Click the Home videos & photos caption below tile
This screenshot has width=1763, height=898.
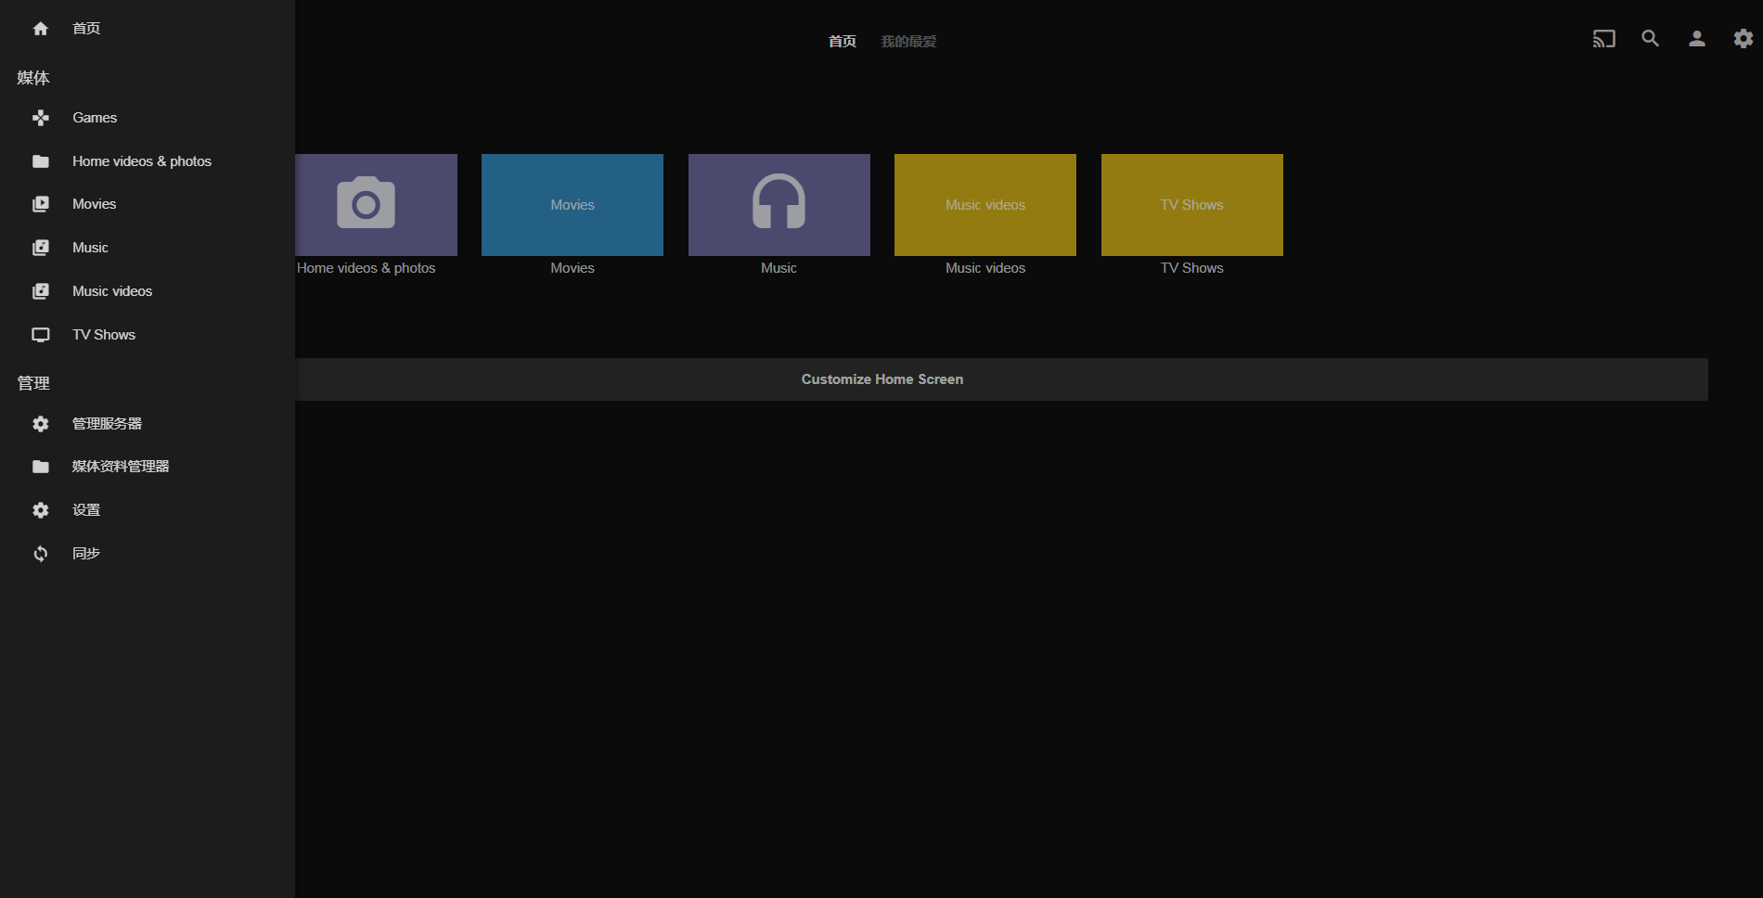tap(367, 268)
